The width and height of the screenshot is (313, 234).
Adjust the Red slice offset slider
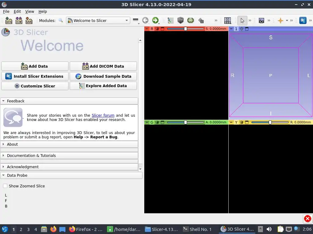point(186,29)
